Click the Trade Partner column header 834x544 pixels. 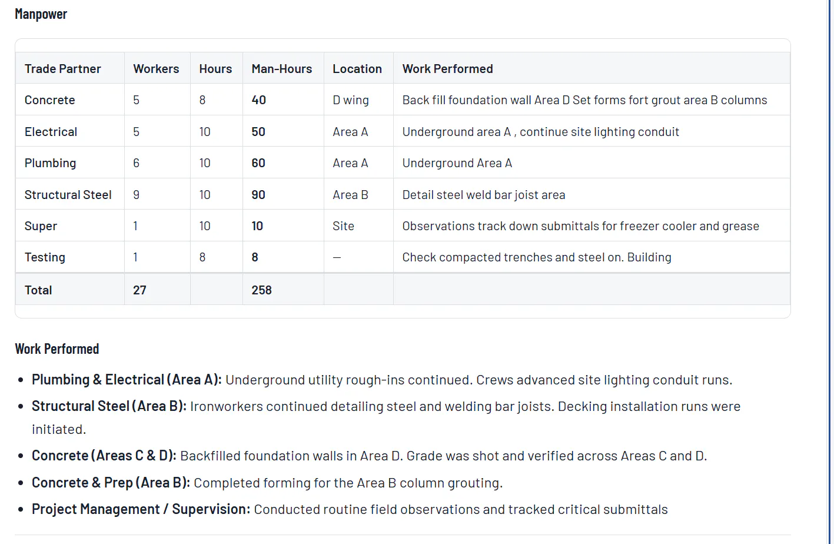(x=62, y=69)
